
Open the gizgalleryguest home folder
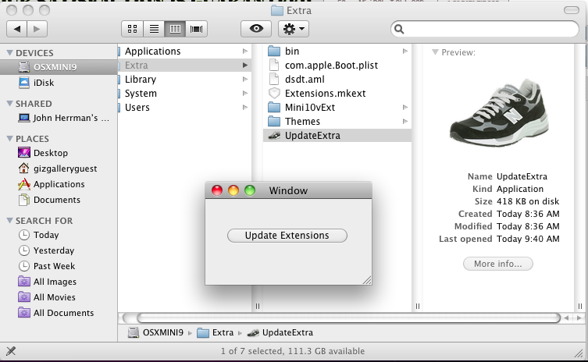pos(59,169)
